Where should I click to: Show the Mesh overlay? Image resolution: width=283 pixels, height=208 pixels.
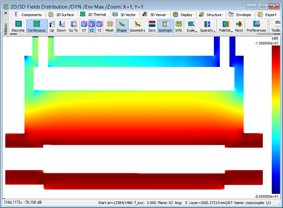[109, 26]
